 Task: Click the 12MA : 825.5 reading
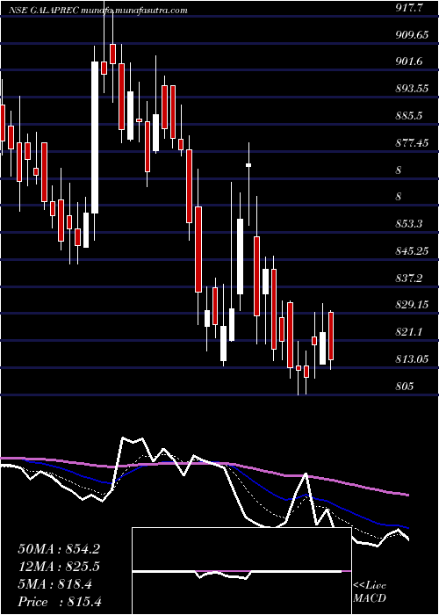tap(59, 567)
